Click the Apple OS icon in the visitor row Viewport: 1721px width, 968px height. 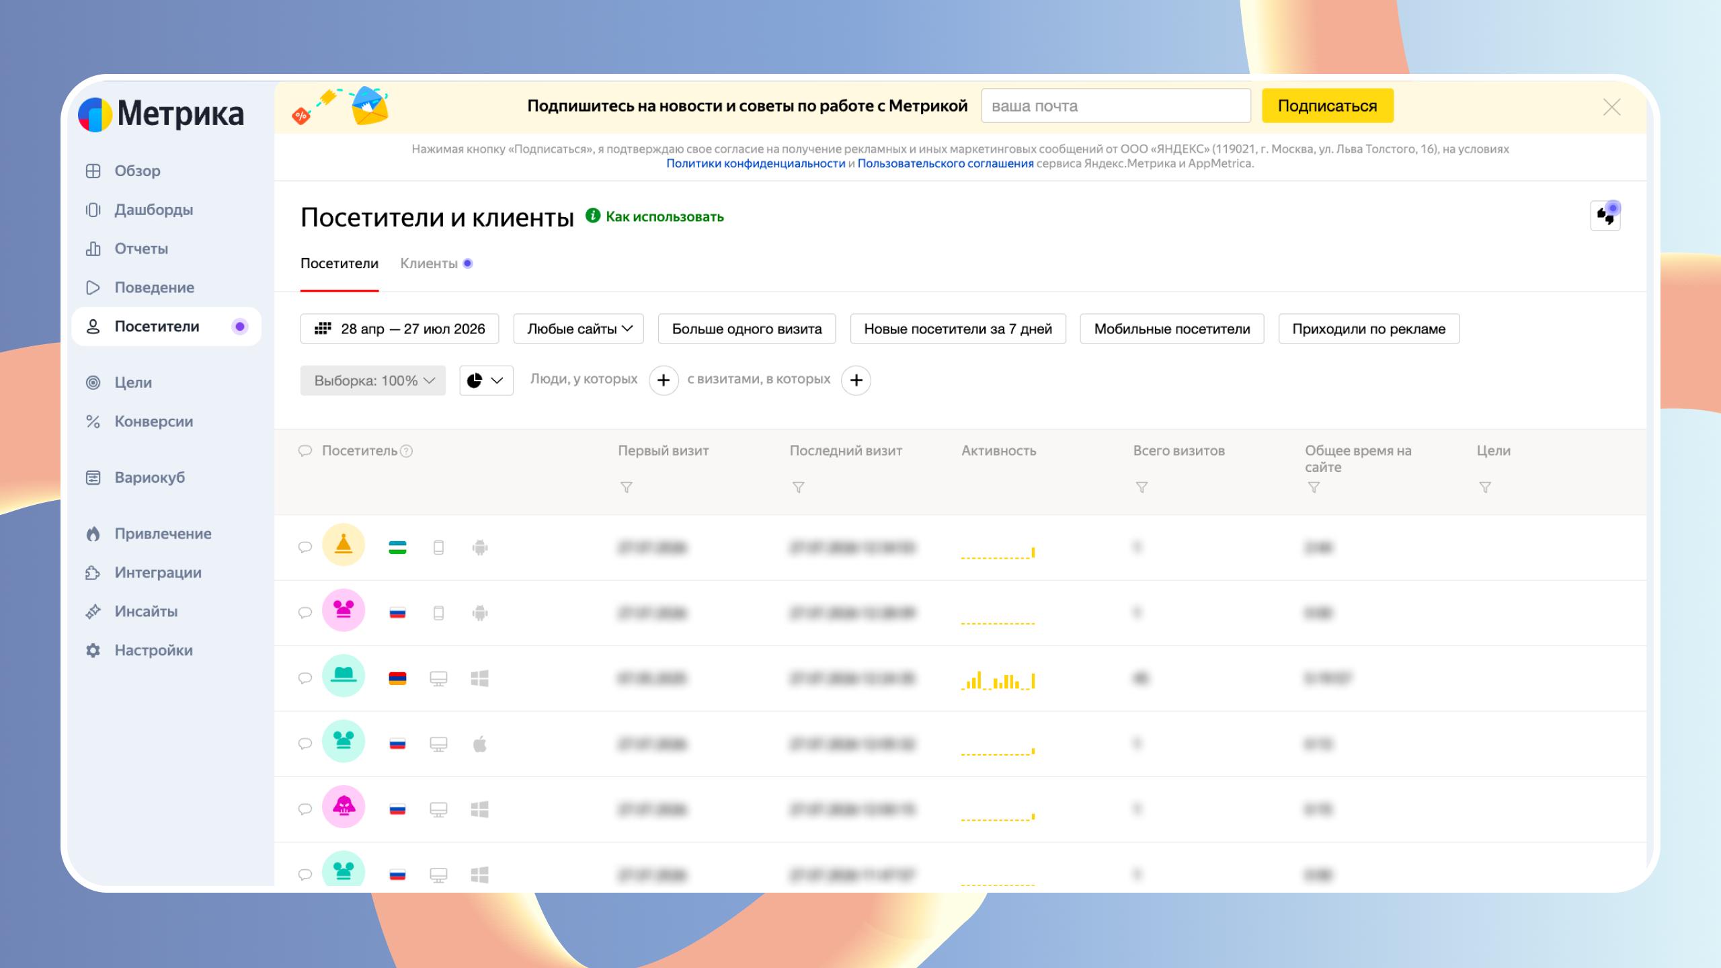coord(479,744)
